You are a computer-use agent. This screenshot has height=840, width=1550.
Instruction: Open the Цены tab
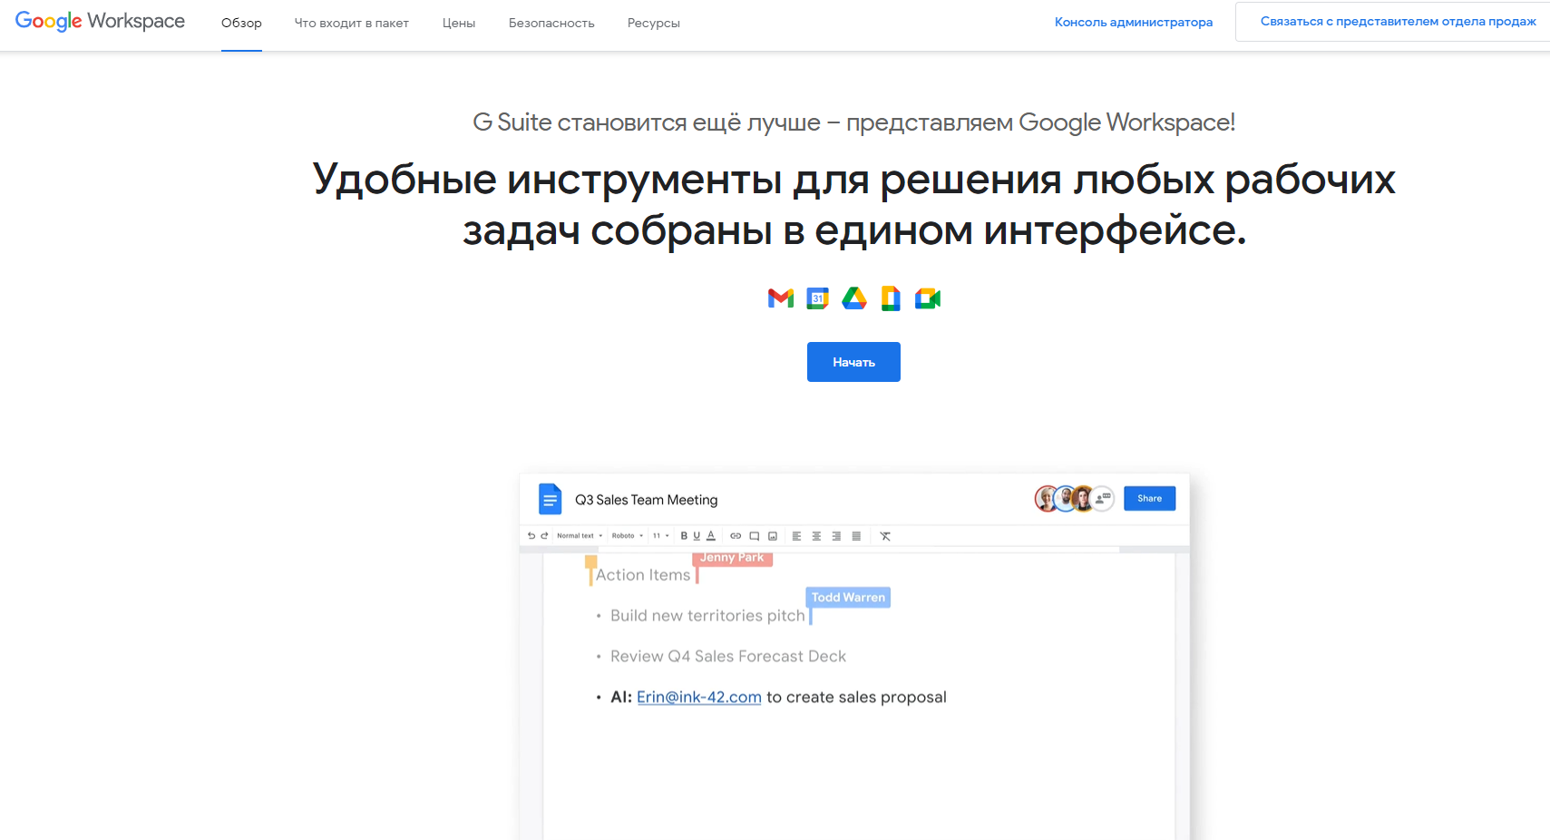click(459, 23)
